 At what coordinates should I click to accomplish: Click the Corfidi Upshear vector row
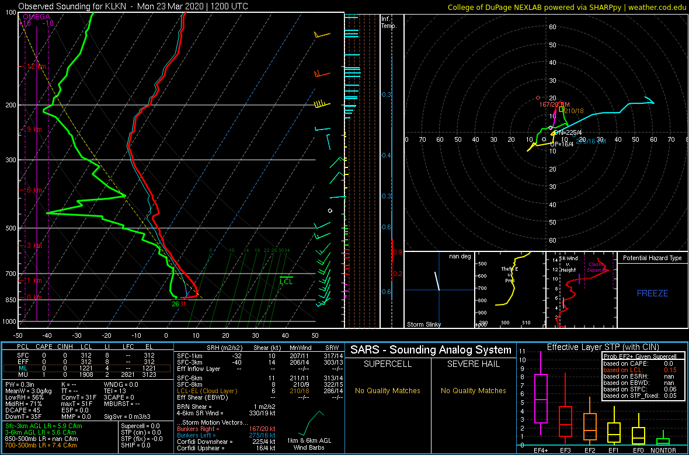(x=226, y=448)
